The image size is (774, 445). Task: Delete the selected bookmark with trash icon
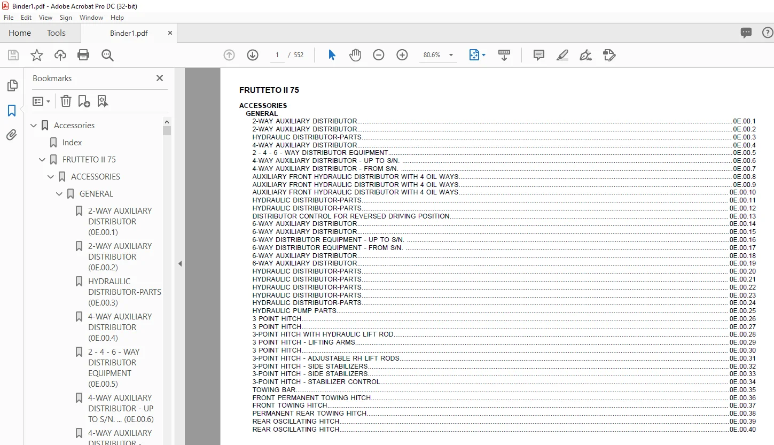tap(66, 101)
